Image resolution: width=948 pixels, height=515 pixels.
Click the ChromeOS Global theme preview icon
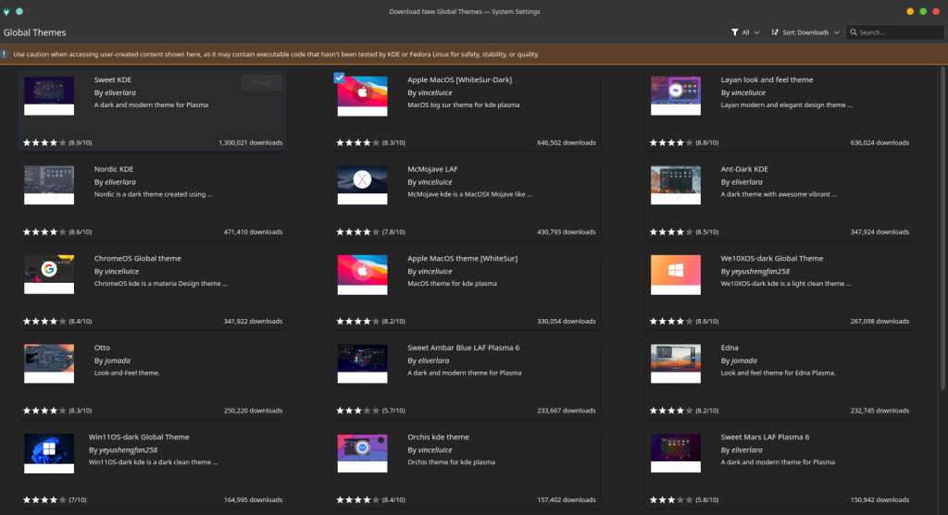(x=49, y=274)
